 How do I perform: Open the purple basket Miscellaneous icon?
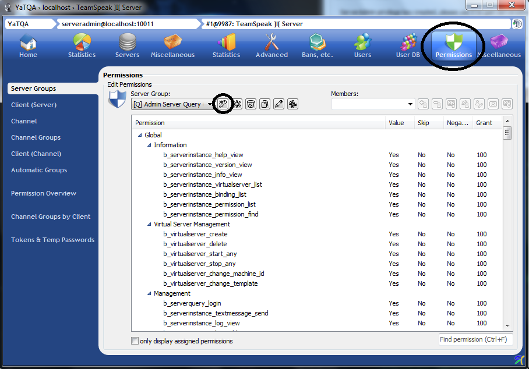click(x=499, y=46)
